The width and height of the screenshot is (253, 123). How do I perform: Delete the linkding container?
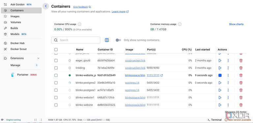pos(241,68)
